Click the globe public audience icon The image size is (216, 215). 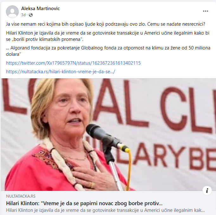click(31, 15)
